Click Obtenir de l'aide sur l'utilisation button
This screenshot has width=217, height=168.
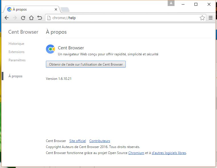pos(86,64)
